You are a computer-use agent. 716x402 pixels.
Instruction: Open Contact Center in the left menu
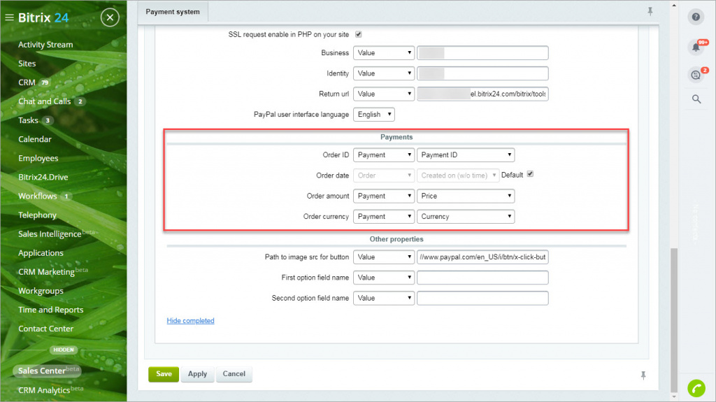point(45,329)
